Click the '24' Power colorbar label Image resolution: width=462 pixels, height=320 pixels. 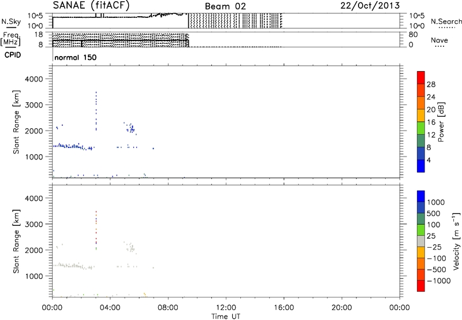click(x=431, y=97)
